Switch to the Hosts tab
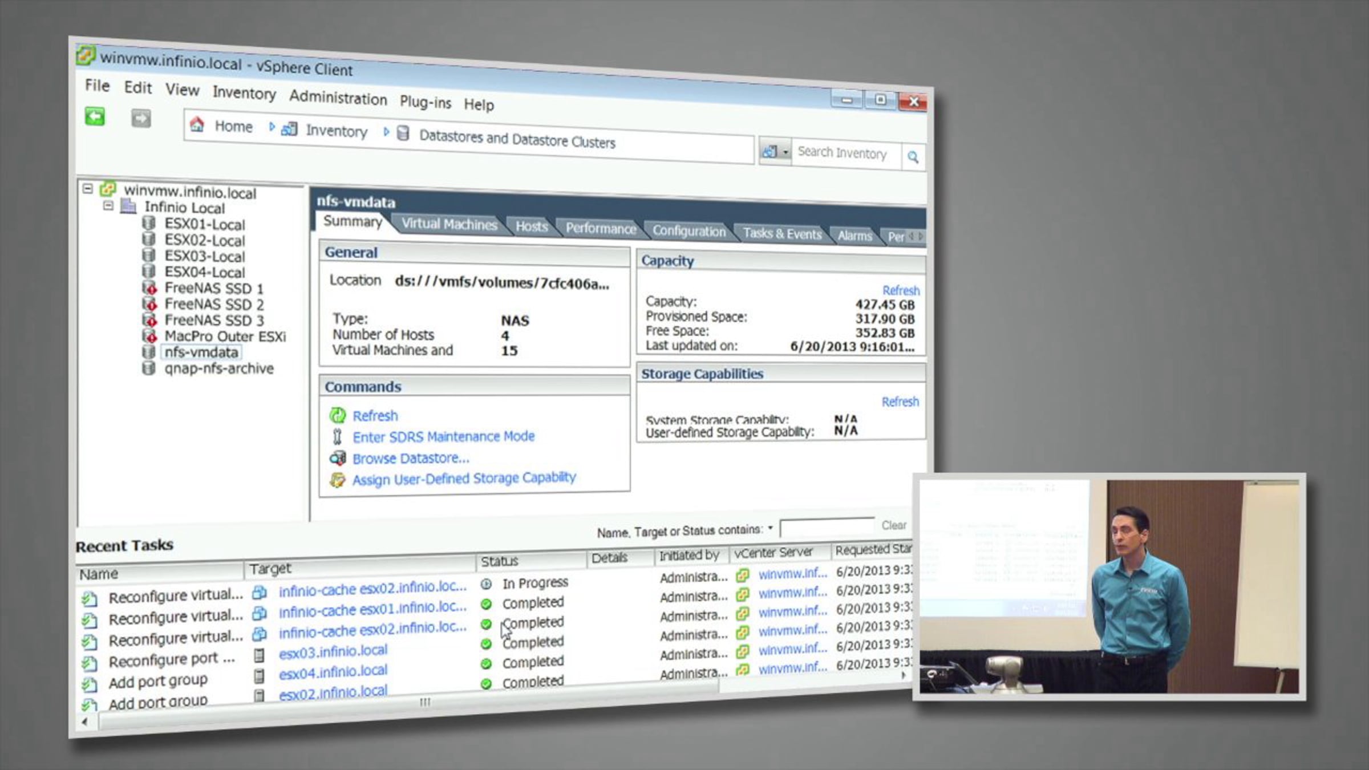The height and width of the screenshot is (770, 1369). coord(532,227)
